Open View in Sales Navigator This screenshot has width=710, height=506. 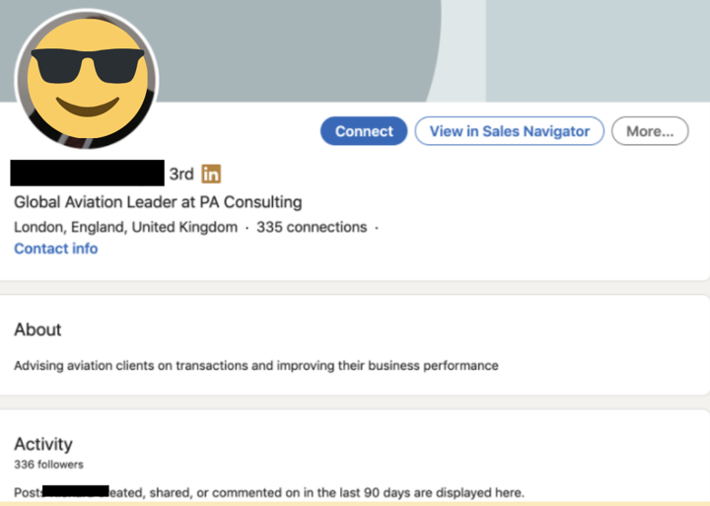click(x=509, y=131)
